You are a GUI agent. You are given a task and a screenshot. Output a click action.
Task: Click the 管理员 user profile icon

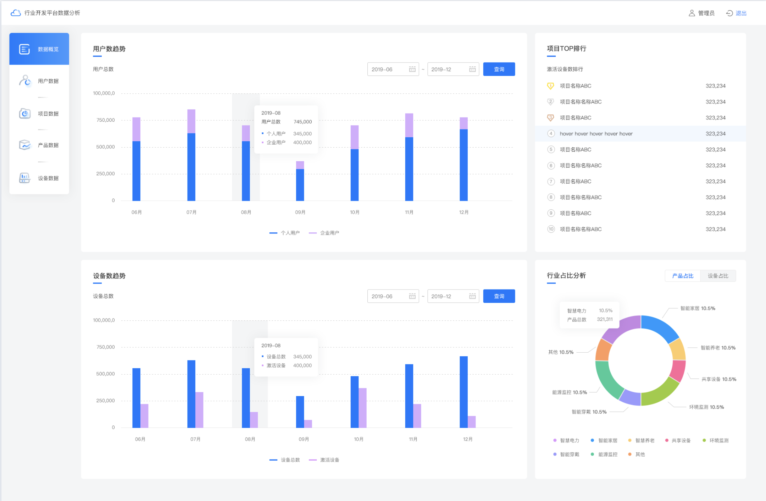pyautogui.click(x=692, y=13)
